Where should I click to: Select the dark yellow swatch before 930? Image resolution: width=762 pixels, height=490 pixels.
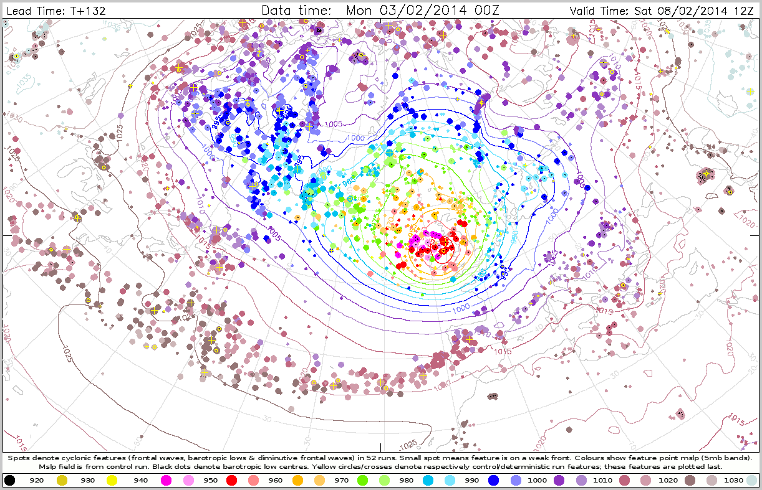click(62, 480)
